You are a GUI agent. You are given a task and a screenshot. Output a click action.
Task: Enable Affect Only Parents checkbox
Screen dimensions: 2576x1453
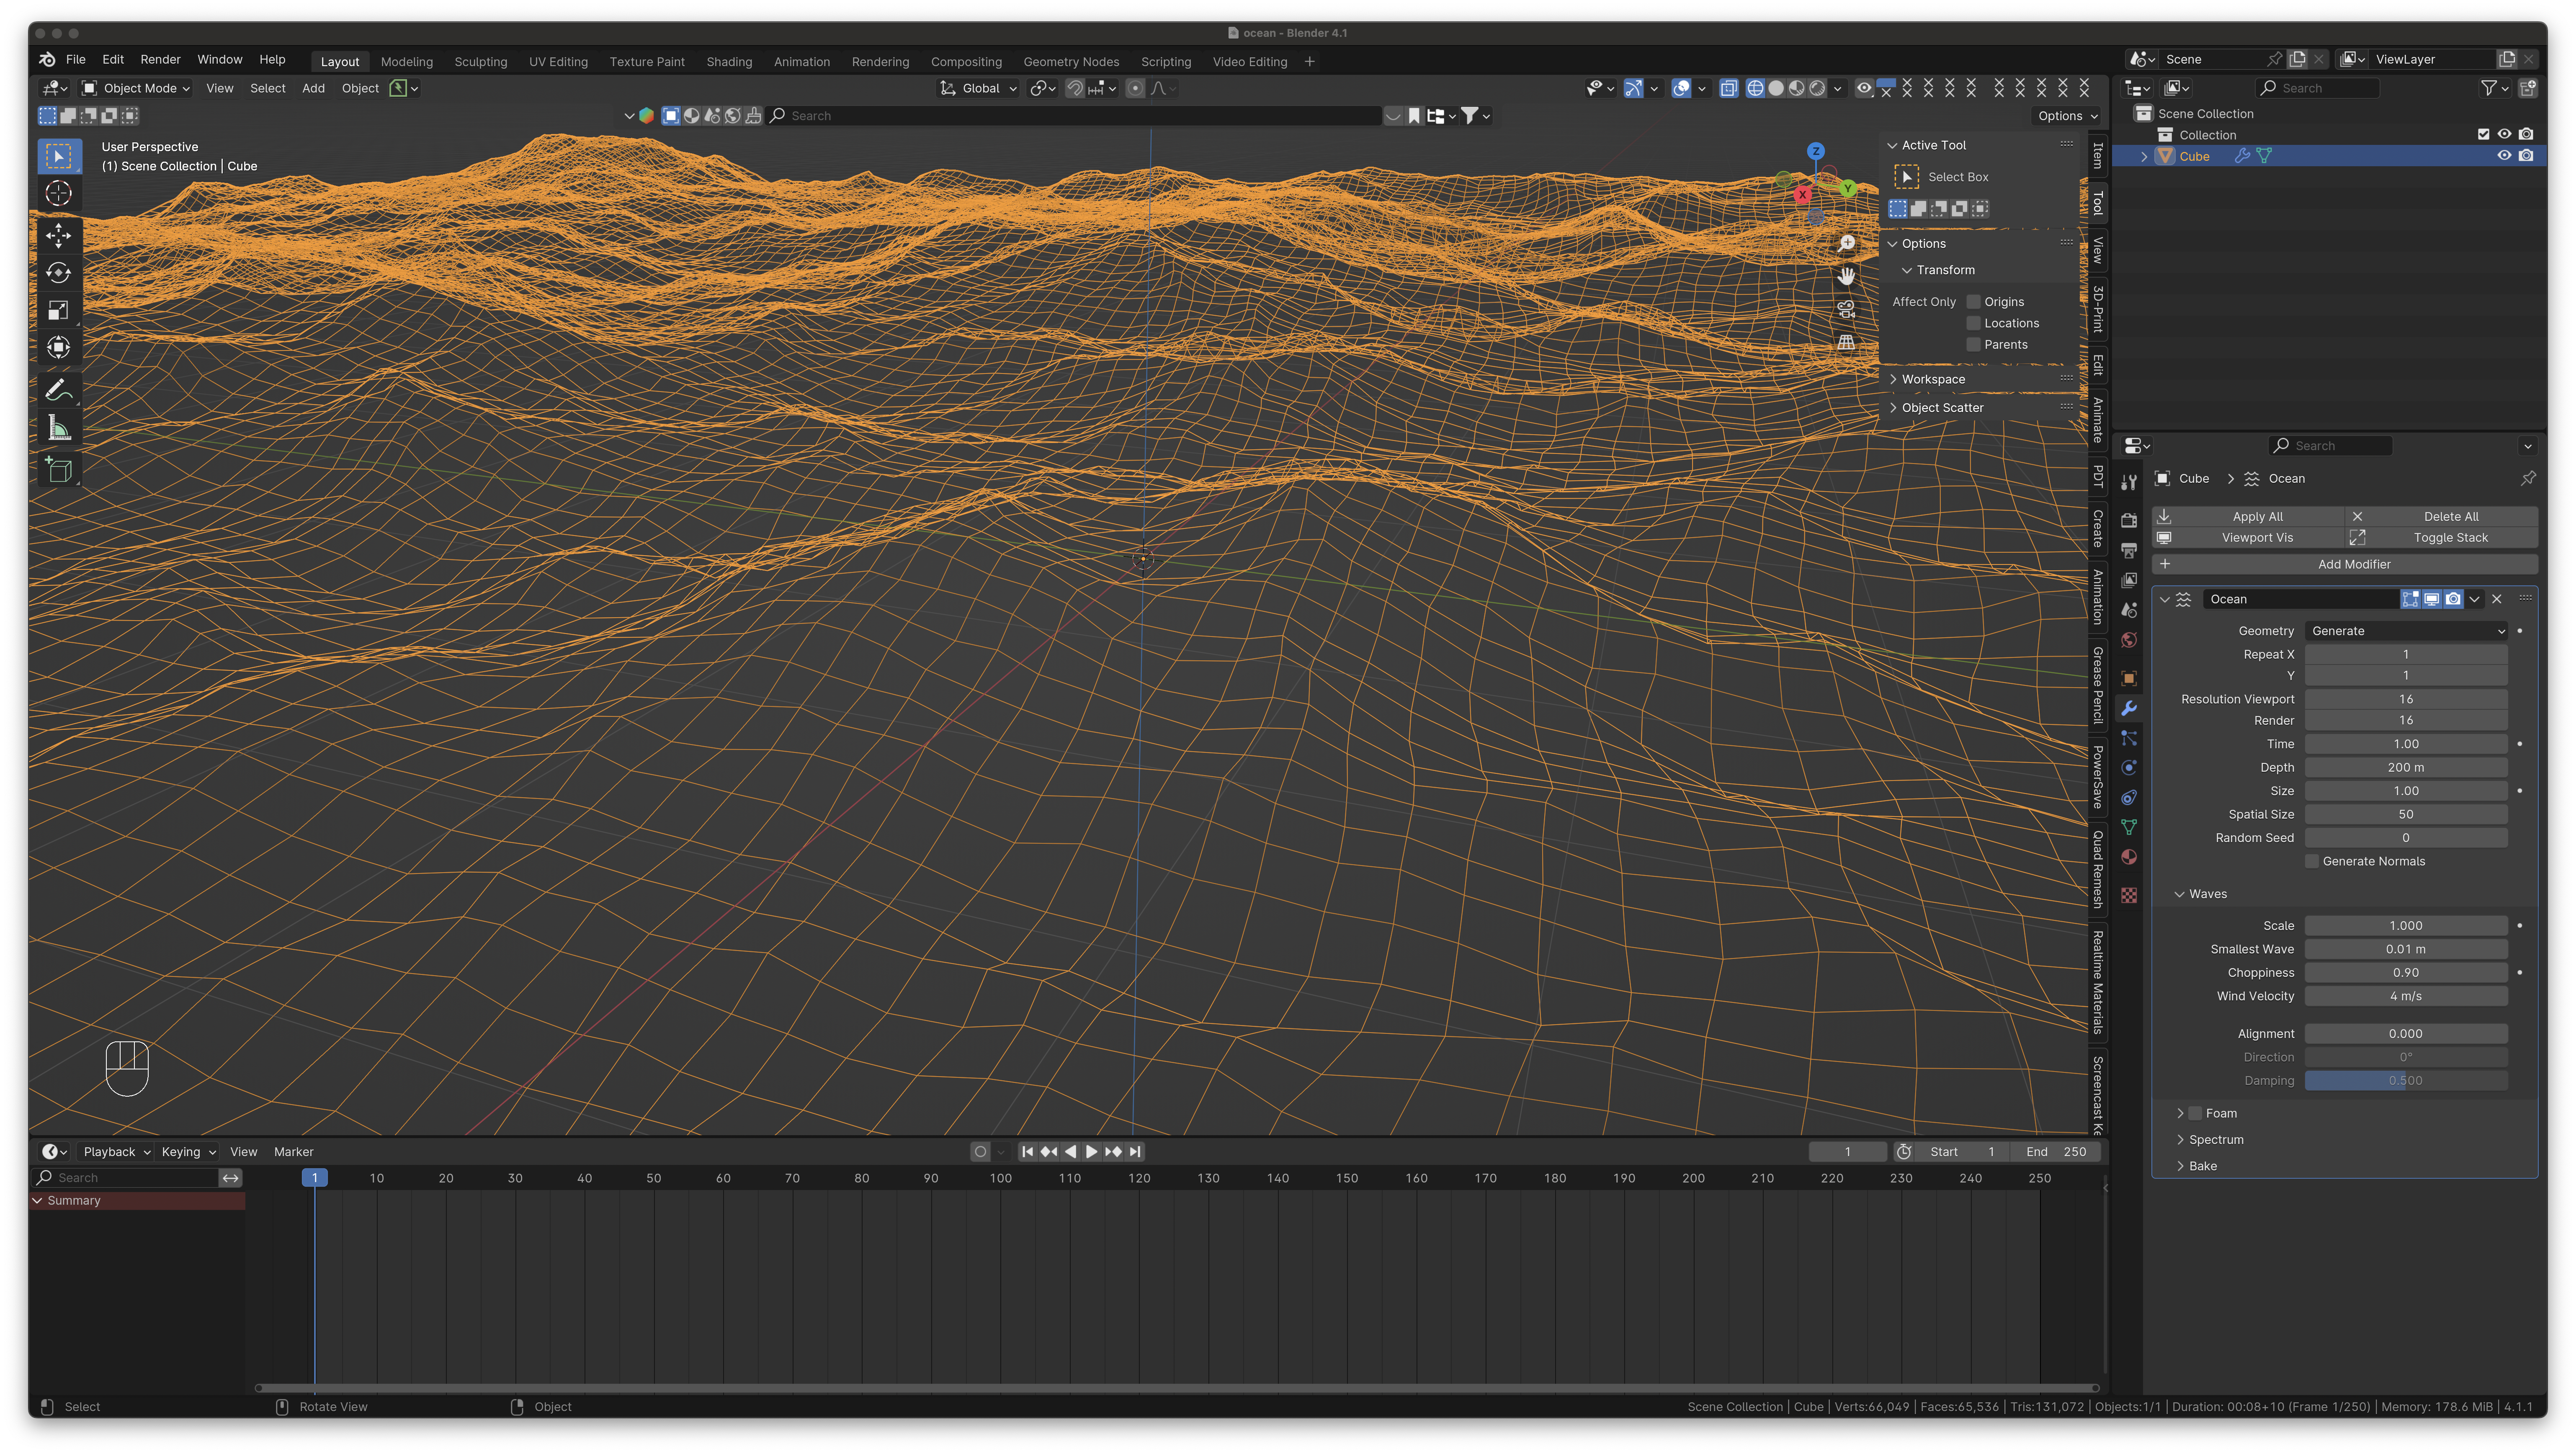[x=1974, y=345]
